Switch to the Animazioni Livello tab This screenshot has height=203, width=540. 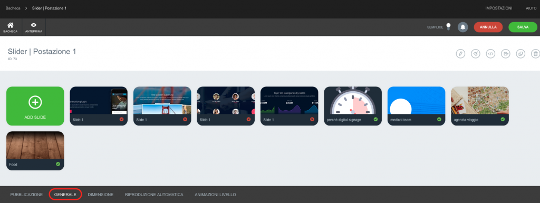point(215,195)
